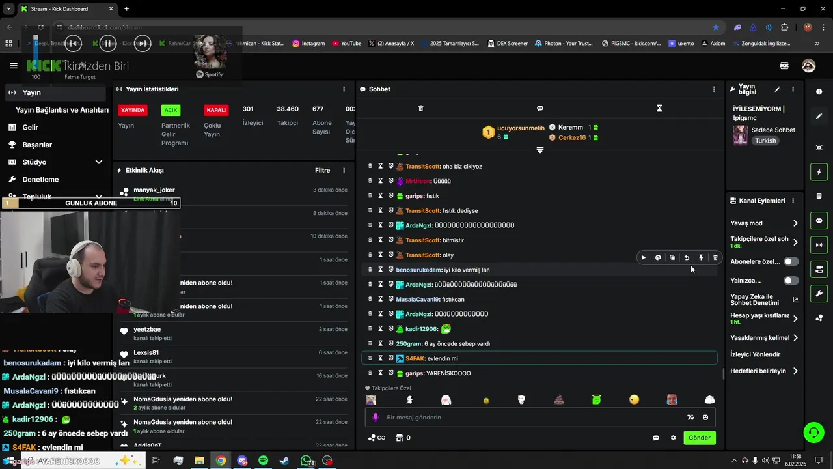
Task: Open WhatsApp from the Windows taskbar
Action: [306, 461]
